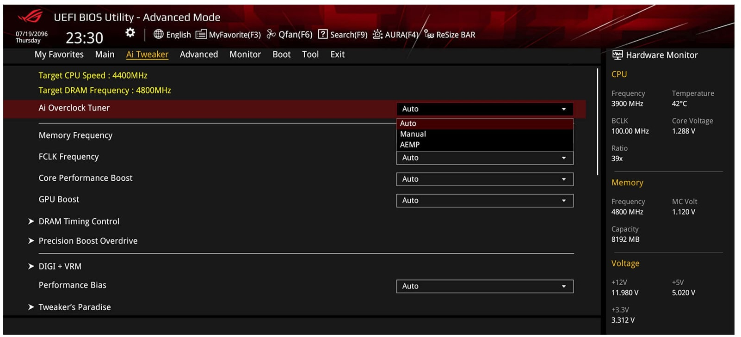Click the 23:30 clock time
The image size is (741, 337).
point(85,38)
